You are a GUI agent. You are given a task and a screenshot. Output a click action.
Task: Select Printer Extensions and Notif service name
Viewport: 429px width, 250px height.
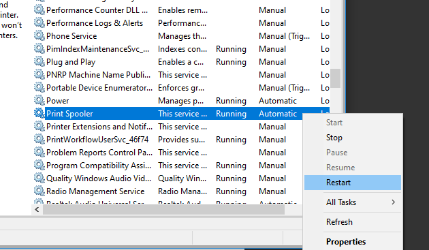(x=99, y=127)
